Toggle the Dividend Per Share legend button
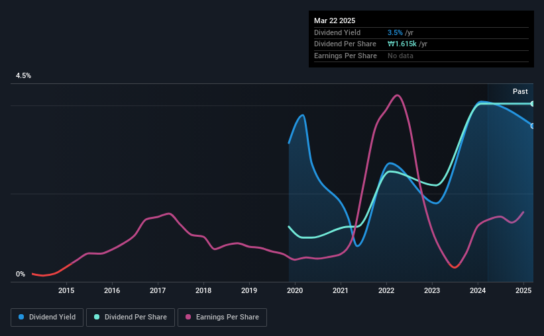The height and width of the screenshot is (336, 544). click(x=131, y=317)
